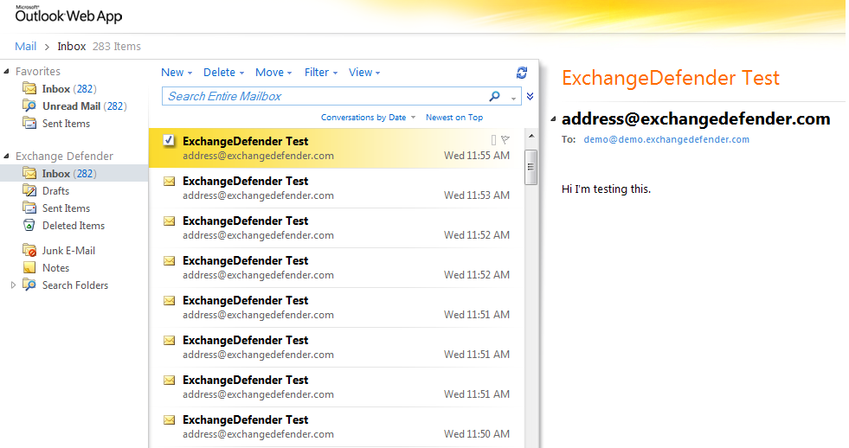Collapse the sender details arrow in the reading pane
This screenshot has width=849, height=448.
coord(553,119)
